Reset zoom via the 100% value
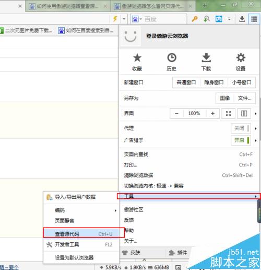 [x=194, y=114]
